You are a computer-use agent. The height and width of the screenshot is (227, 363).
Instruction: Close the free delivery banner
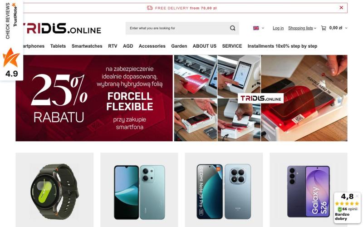tap(341, 8)
